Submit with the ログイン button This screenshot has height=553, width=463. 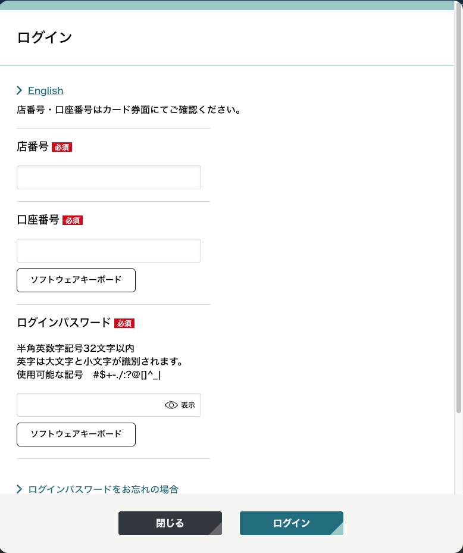click(x=291, y=523)
